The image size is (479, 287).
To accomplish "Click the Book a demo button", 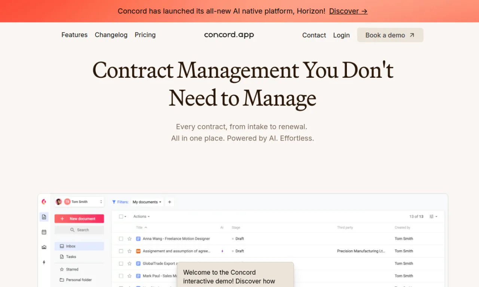I will [390, 35].
